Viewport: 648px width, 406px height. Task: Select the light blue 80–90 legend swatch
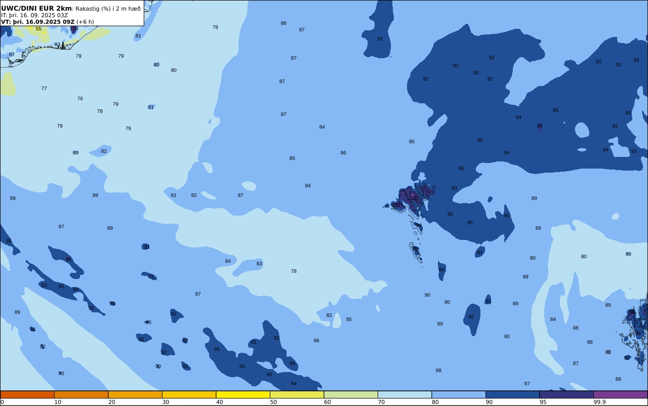tap(459, 394)
